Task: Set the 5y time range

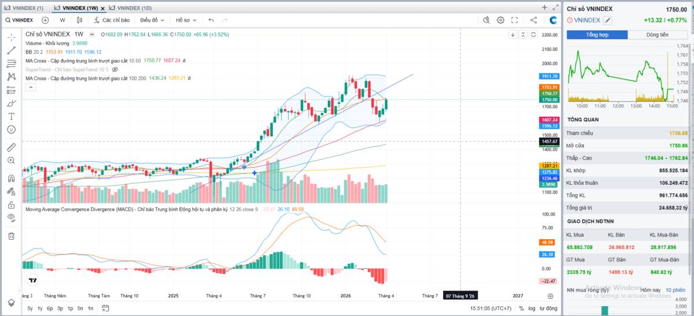Action: coord(30,308)
